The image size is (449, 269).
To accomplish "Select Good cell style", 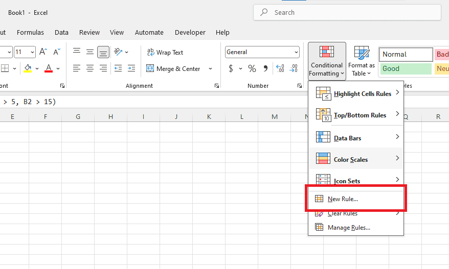I will coord(406,68).
